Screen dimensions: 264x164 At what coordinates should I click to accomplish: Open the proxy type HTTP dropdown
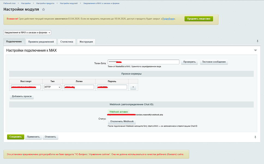click(x=52, y=87)
